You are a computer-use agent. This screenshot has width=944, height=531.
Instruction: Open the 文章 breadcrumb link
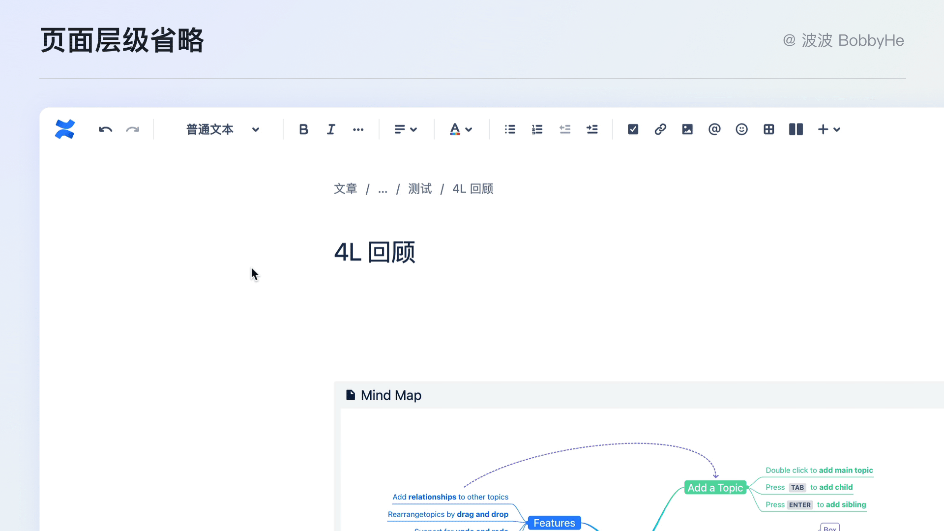pos(345,189)
